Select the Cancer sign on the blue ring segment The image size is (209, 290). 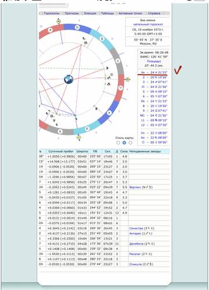coord(77,27)
